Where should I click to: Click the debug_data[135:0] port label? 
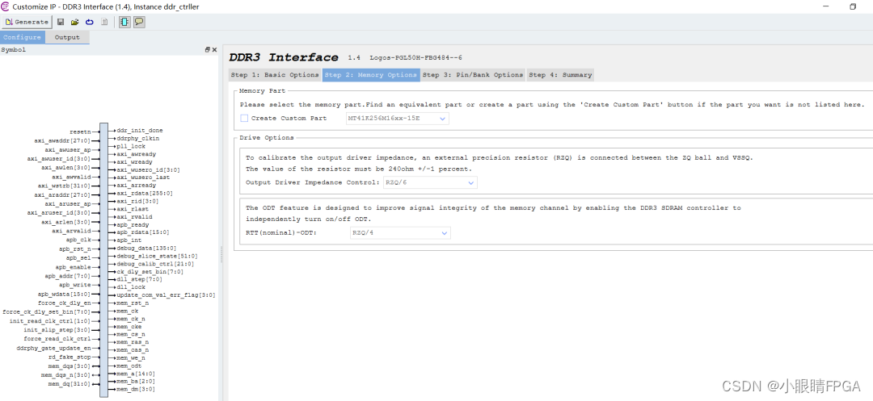(146, 249)
